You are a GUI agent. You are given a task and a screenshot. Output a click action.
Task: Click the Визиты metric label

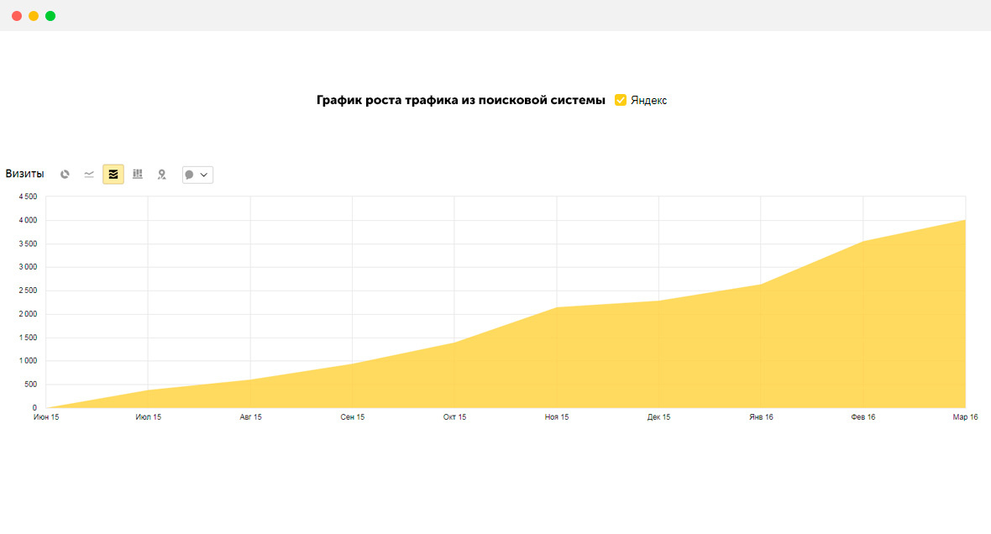24,174
